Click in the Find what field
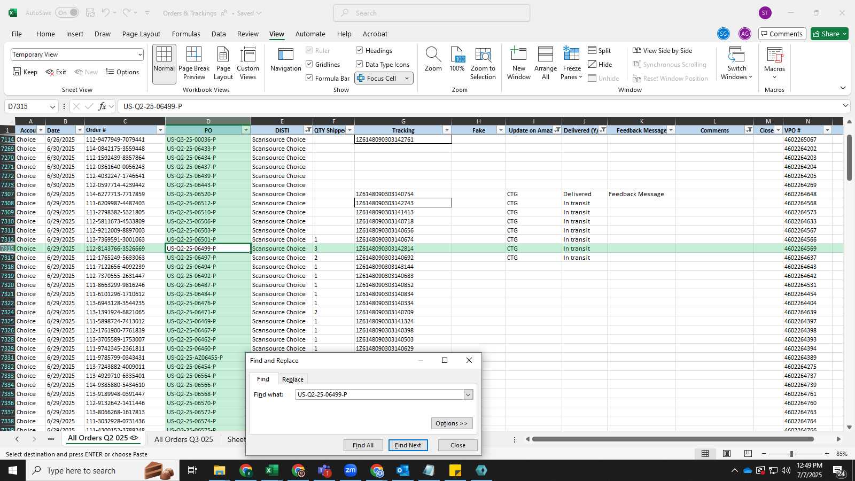 [379, 394]
